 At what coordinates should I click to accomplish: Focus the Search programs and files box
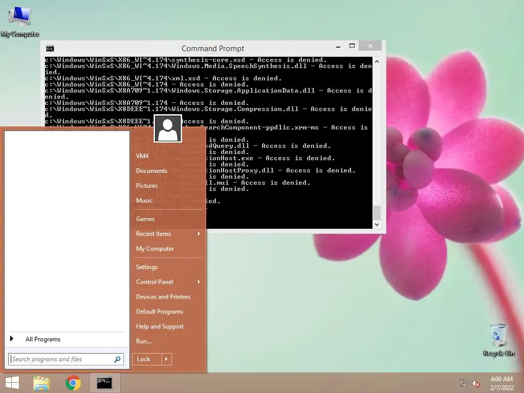click(66, 359)
